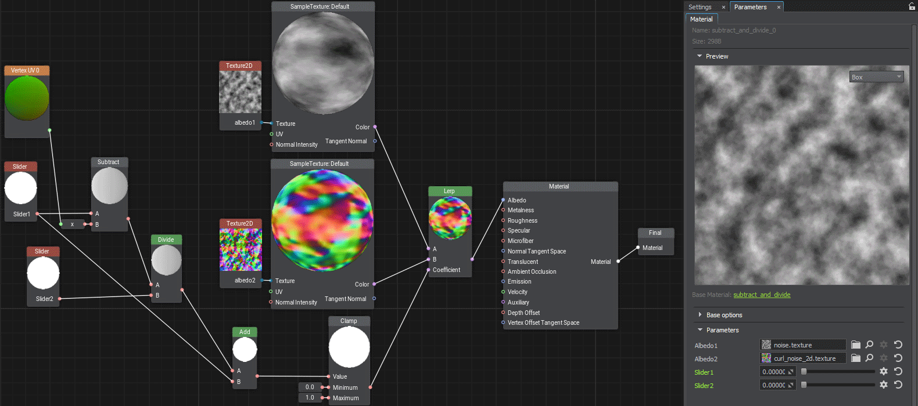Reset Albedo1 with its revert arrow icon

click(898, 345)
